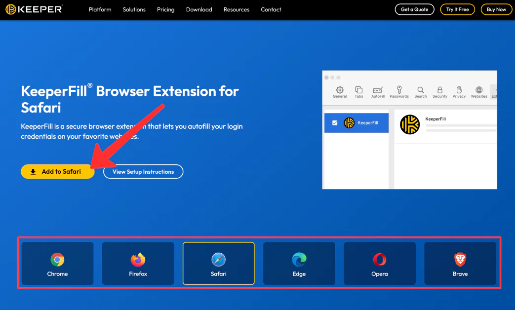The image size is (515, 310).
Task: Click the Passwords key icon
Action: (x=399, y=90)
